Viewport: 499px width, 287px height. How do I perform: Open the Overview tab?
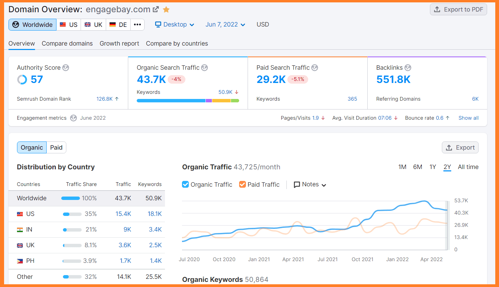pos(22,44)
